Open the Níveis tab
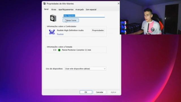 pos(54,9)
